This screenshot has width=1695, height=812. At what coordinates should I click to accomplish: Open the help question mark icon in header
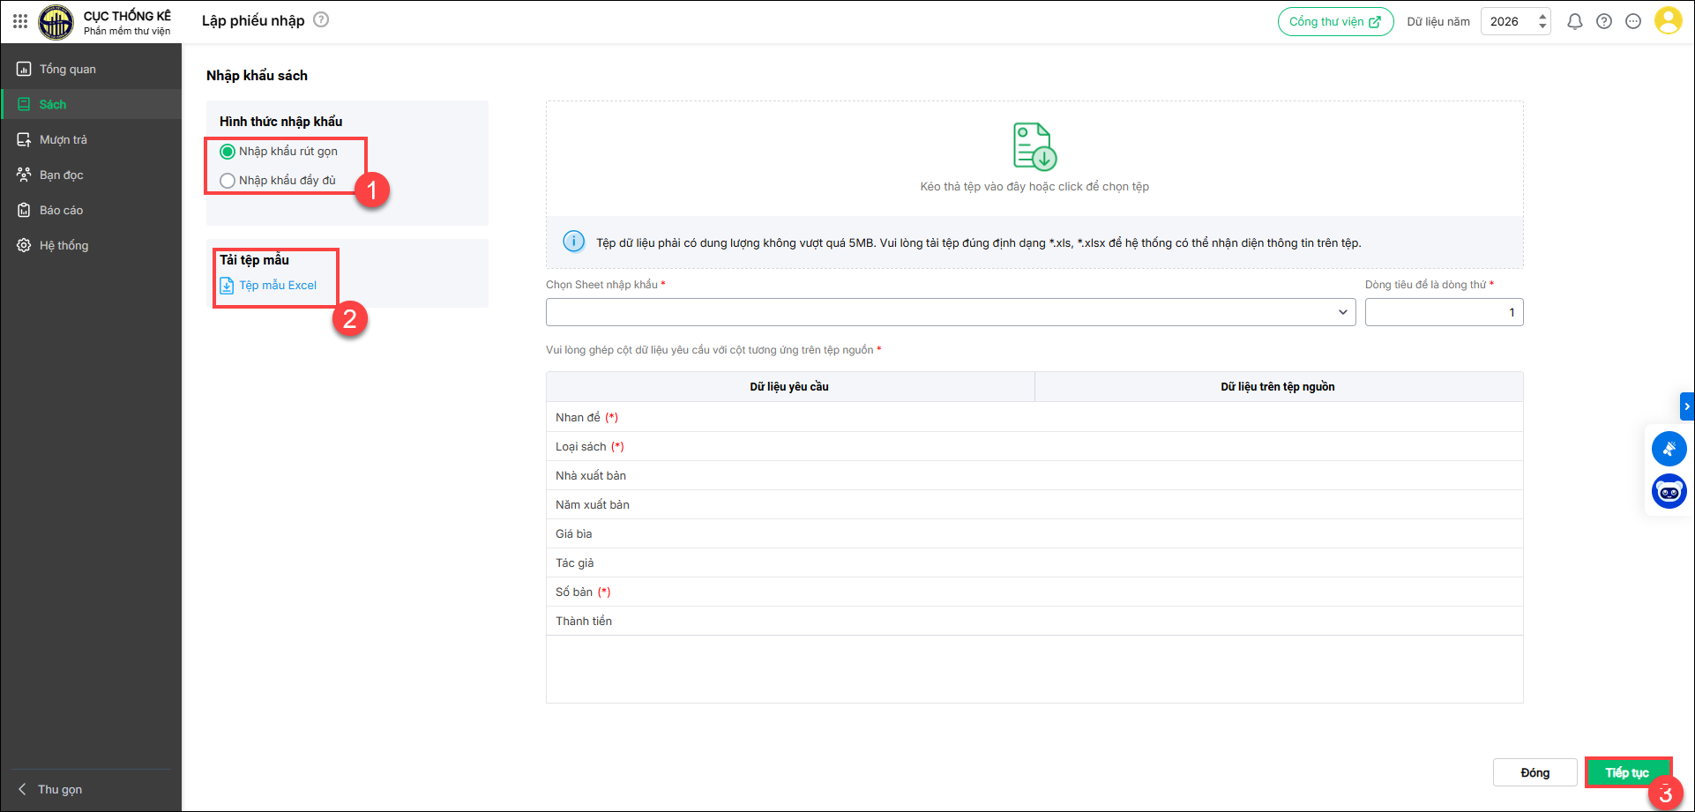point(1604,21)
